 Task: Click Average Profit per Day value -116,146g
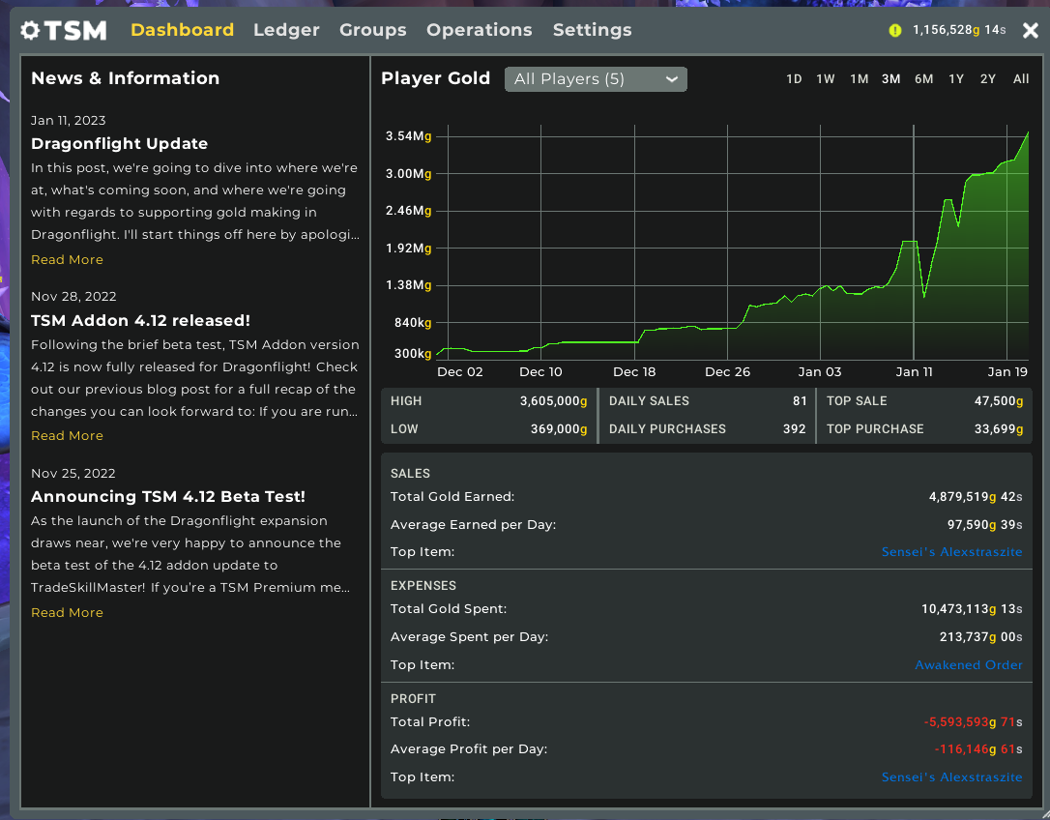(x=978, y=749)
